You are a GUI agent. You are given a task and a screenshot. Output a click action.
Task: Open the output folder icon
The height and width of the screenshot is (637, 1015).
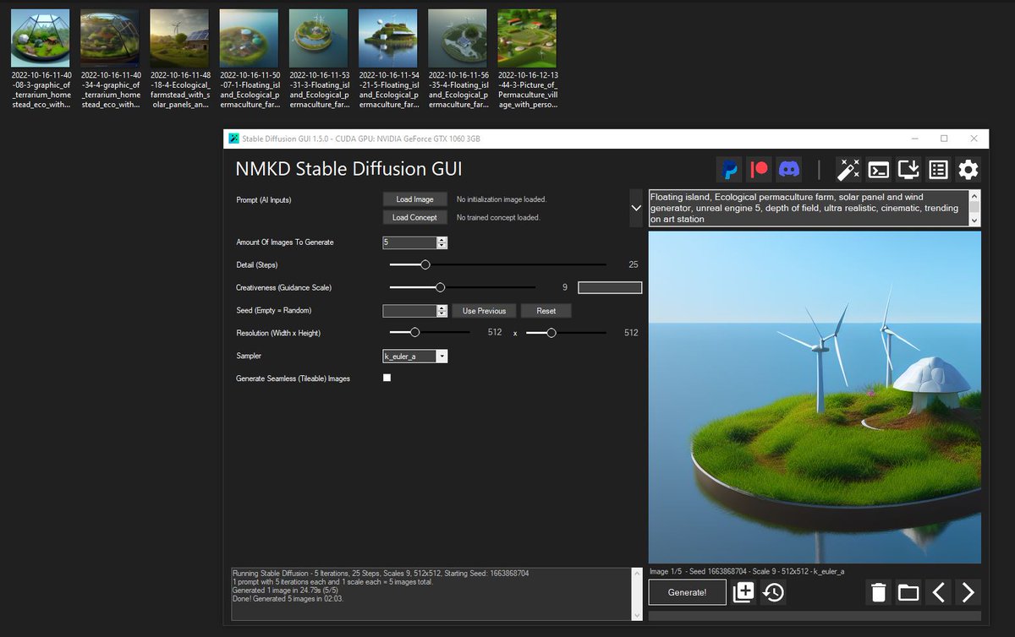[908, 592]
